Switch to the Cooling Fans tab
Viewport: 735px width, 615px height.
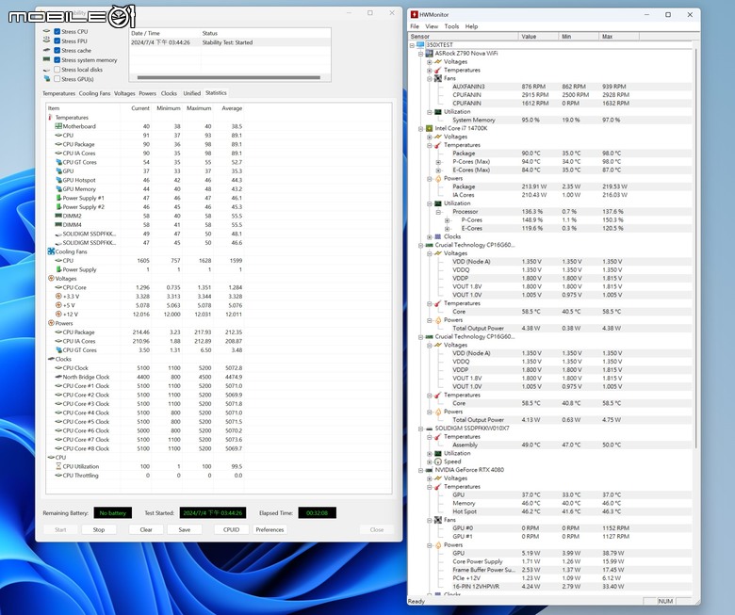94,93
